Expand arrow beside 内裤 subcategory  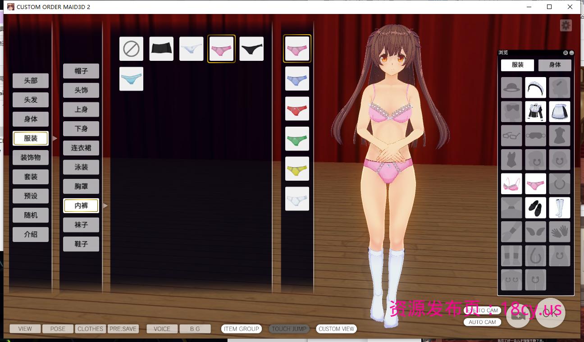coord(105,205)
